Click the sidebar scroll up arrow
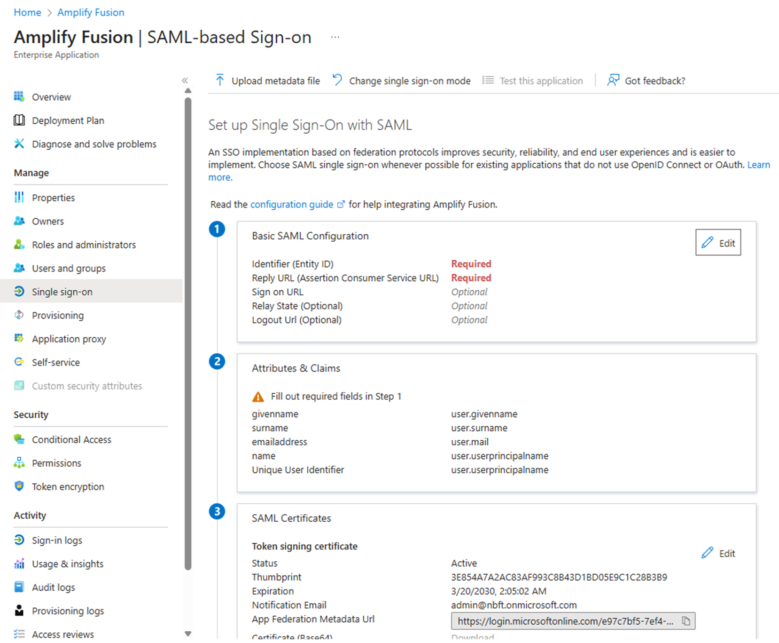The image size is (779, 643). [x=188, y=90]
